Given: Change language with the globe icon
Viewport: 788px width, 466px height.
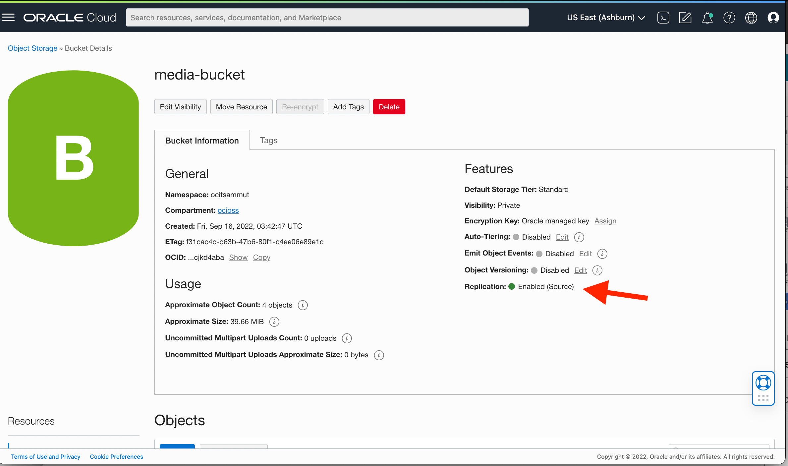Looking at the screenshot, I should (x=751, y=18).
